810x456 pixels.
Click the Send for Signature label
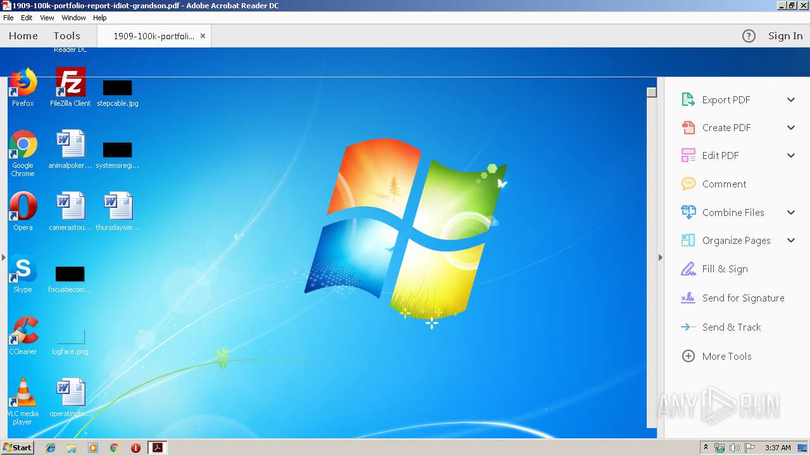(744, 298)
